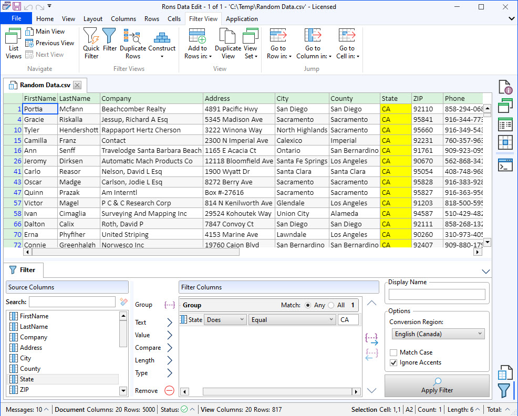Open the Duplicate Rows tool
This screenshot has height=416, width=518.
pyautogui.click(x=132, y=43)
